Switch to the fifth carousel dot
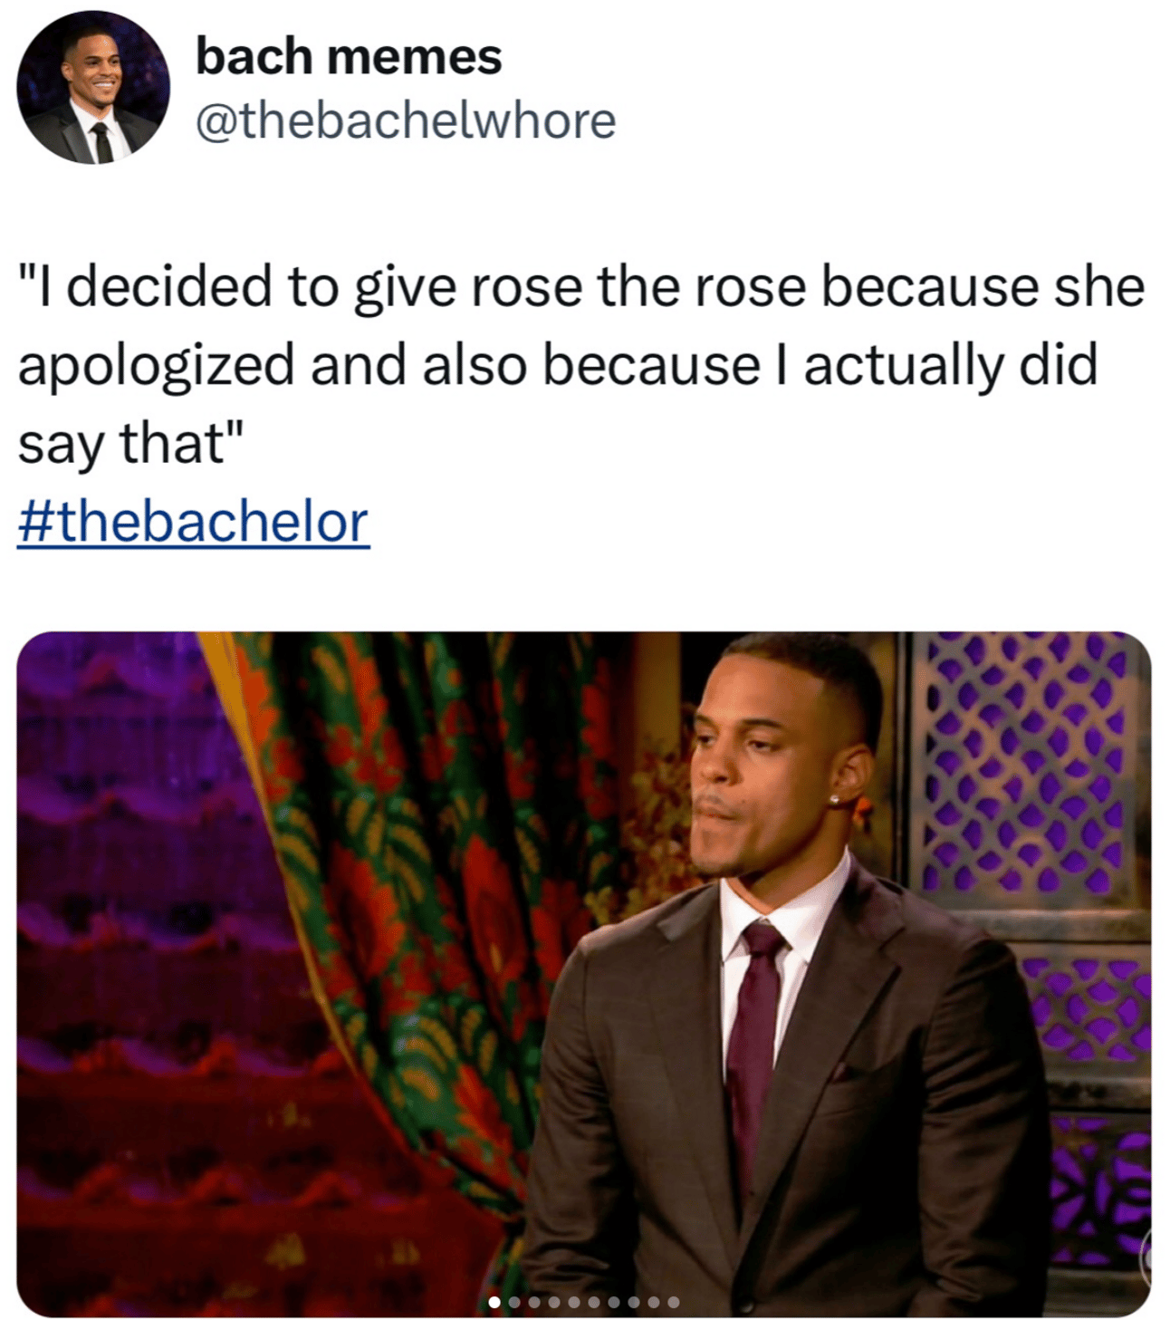Image resolution: width=1170 pixels, height=1320 pixels. (574, 1302)
